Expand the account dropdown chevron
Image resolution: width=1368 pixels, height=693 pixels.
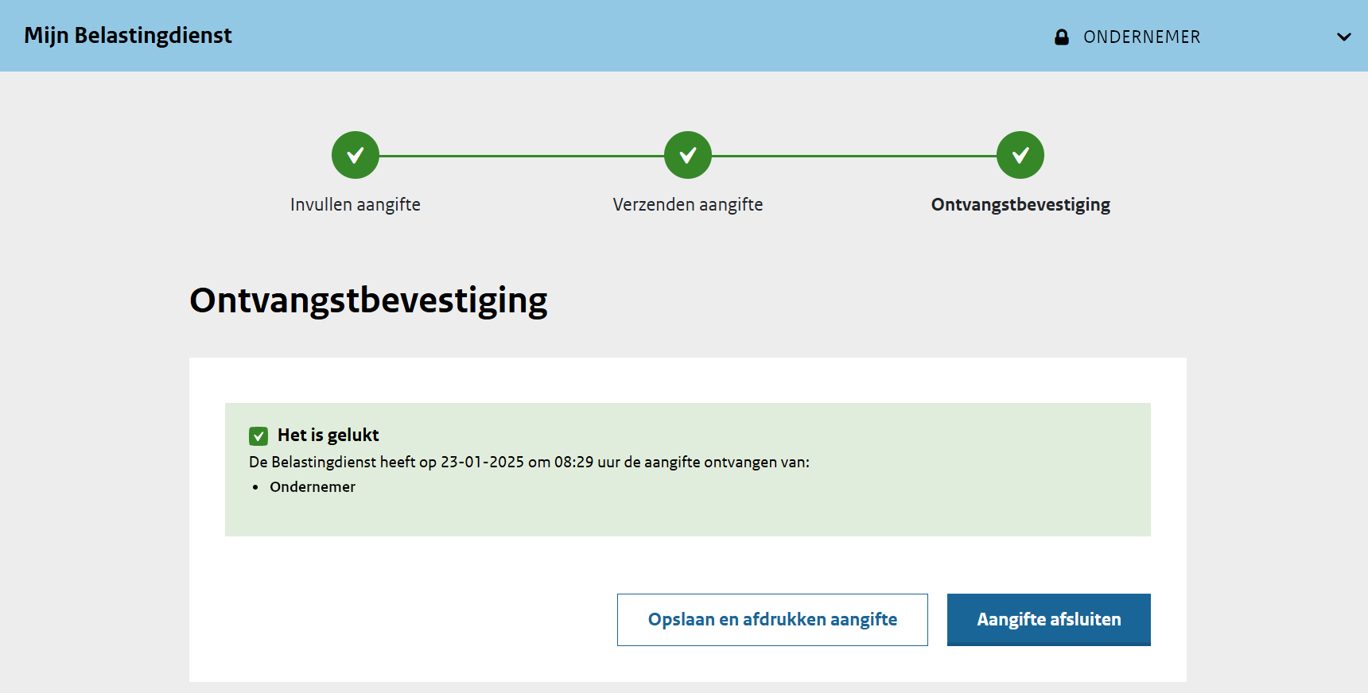(x=1343, y=37)
